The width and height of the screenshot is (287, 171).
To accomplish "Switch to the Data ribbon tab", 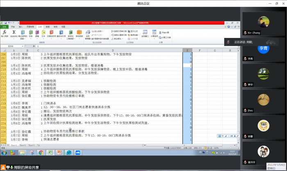I will [48, 27].
